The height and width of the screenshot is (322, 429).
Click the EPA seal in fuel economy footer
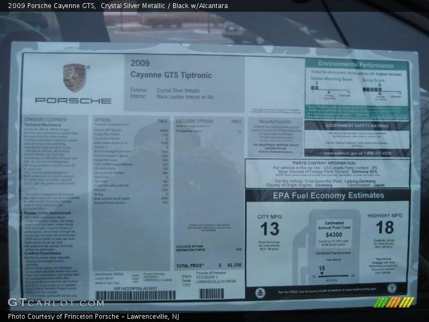(x=260, y=293)
